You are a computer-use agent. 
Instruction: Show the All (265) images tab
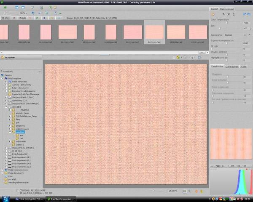[x=5, y=18]
